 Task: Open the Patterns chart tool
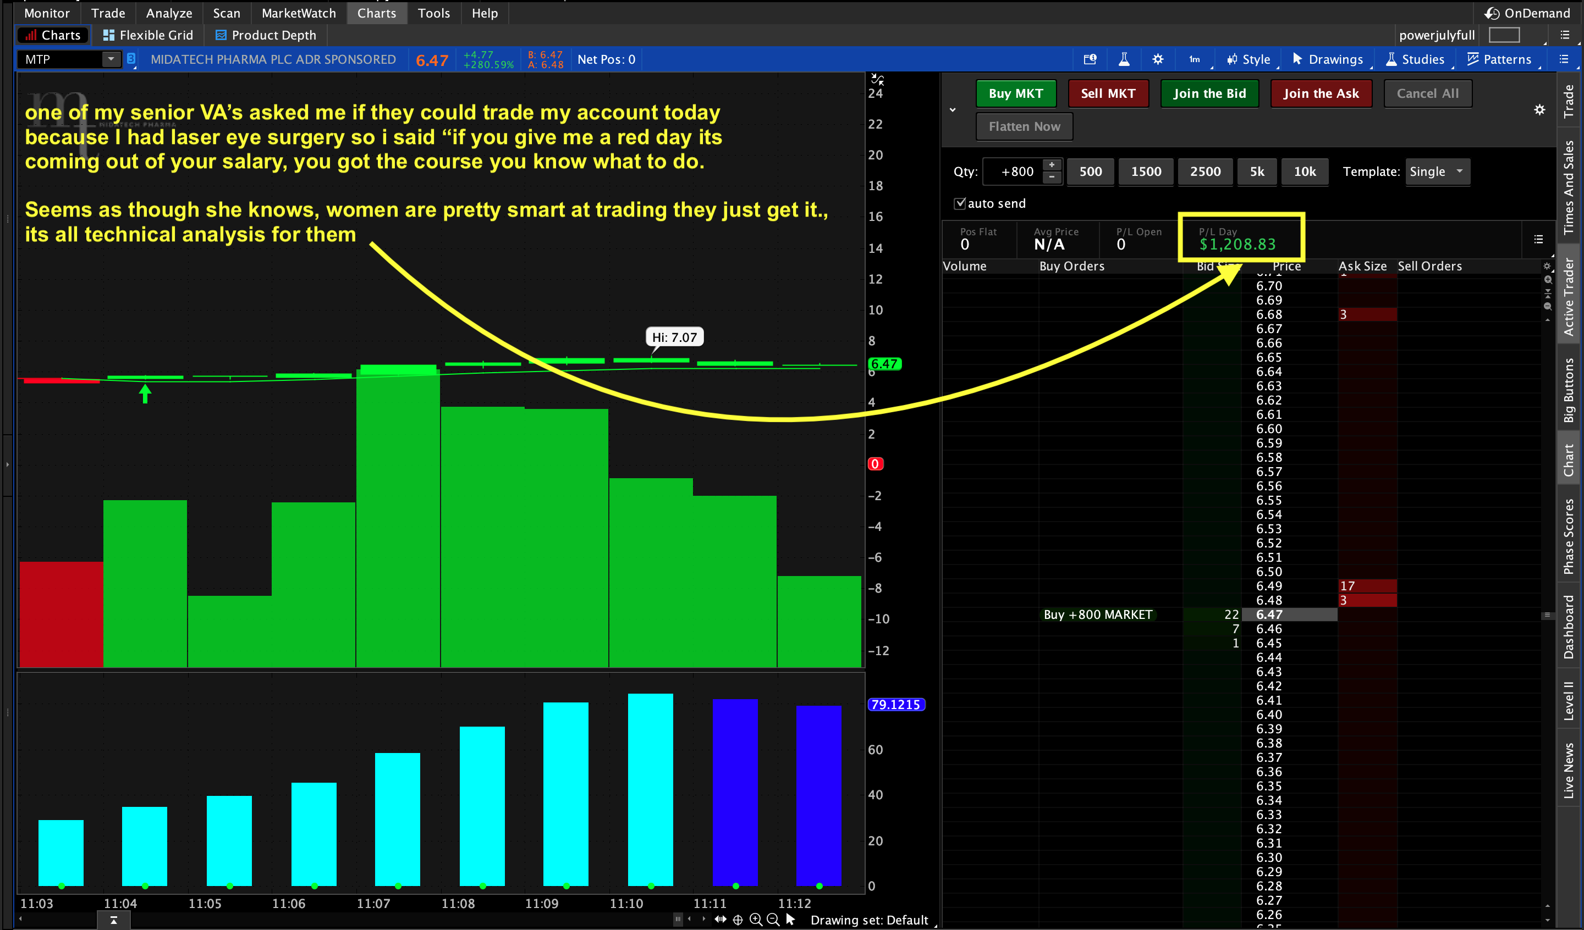coord(1500,60)
